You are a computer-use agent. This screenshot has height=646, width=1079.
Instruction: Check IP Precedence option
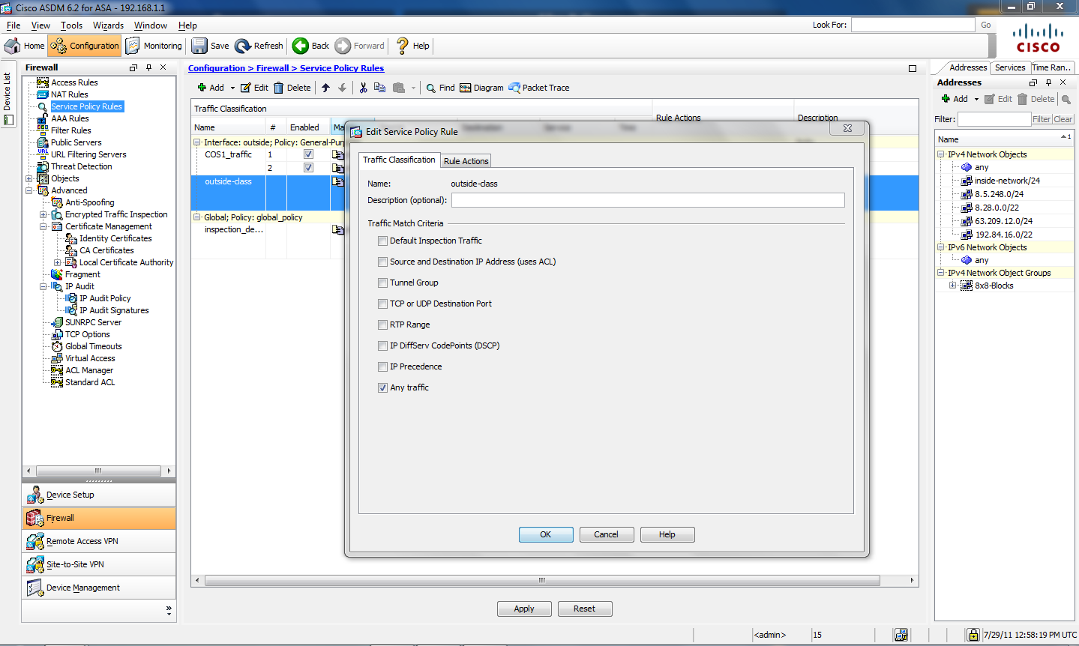coord(382,366)
